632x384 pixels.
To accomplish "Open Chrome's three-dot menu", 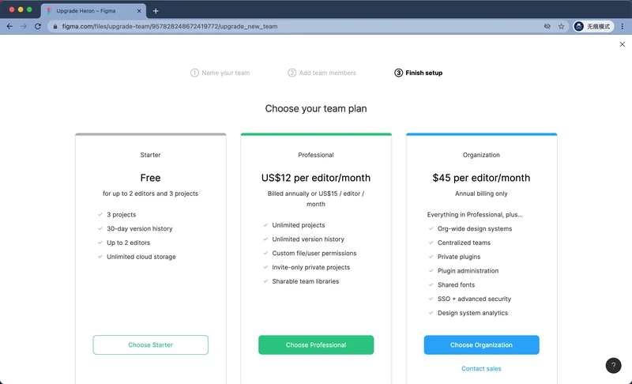I will (x=622, y=26).
